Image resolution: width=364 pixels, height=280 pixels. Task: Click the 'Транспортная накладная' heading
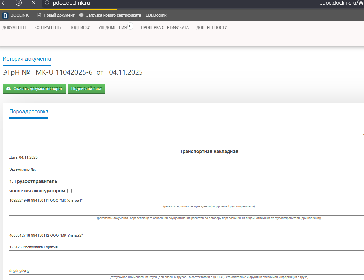tap(209, 151)
